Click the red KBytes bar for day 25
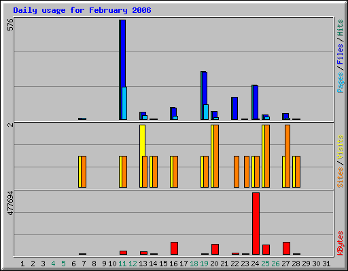 tap(266, 249)
